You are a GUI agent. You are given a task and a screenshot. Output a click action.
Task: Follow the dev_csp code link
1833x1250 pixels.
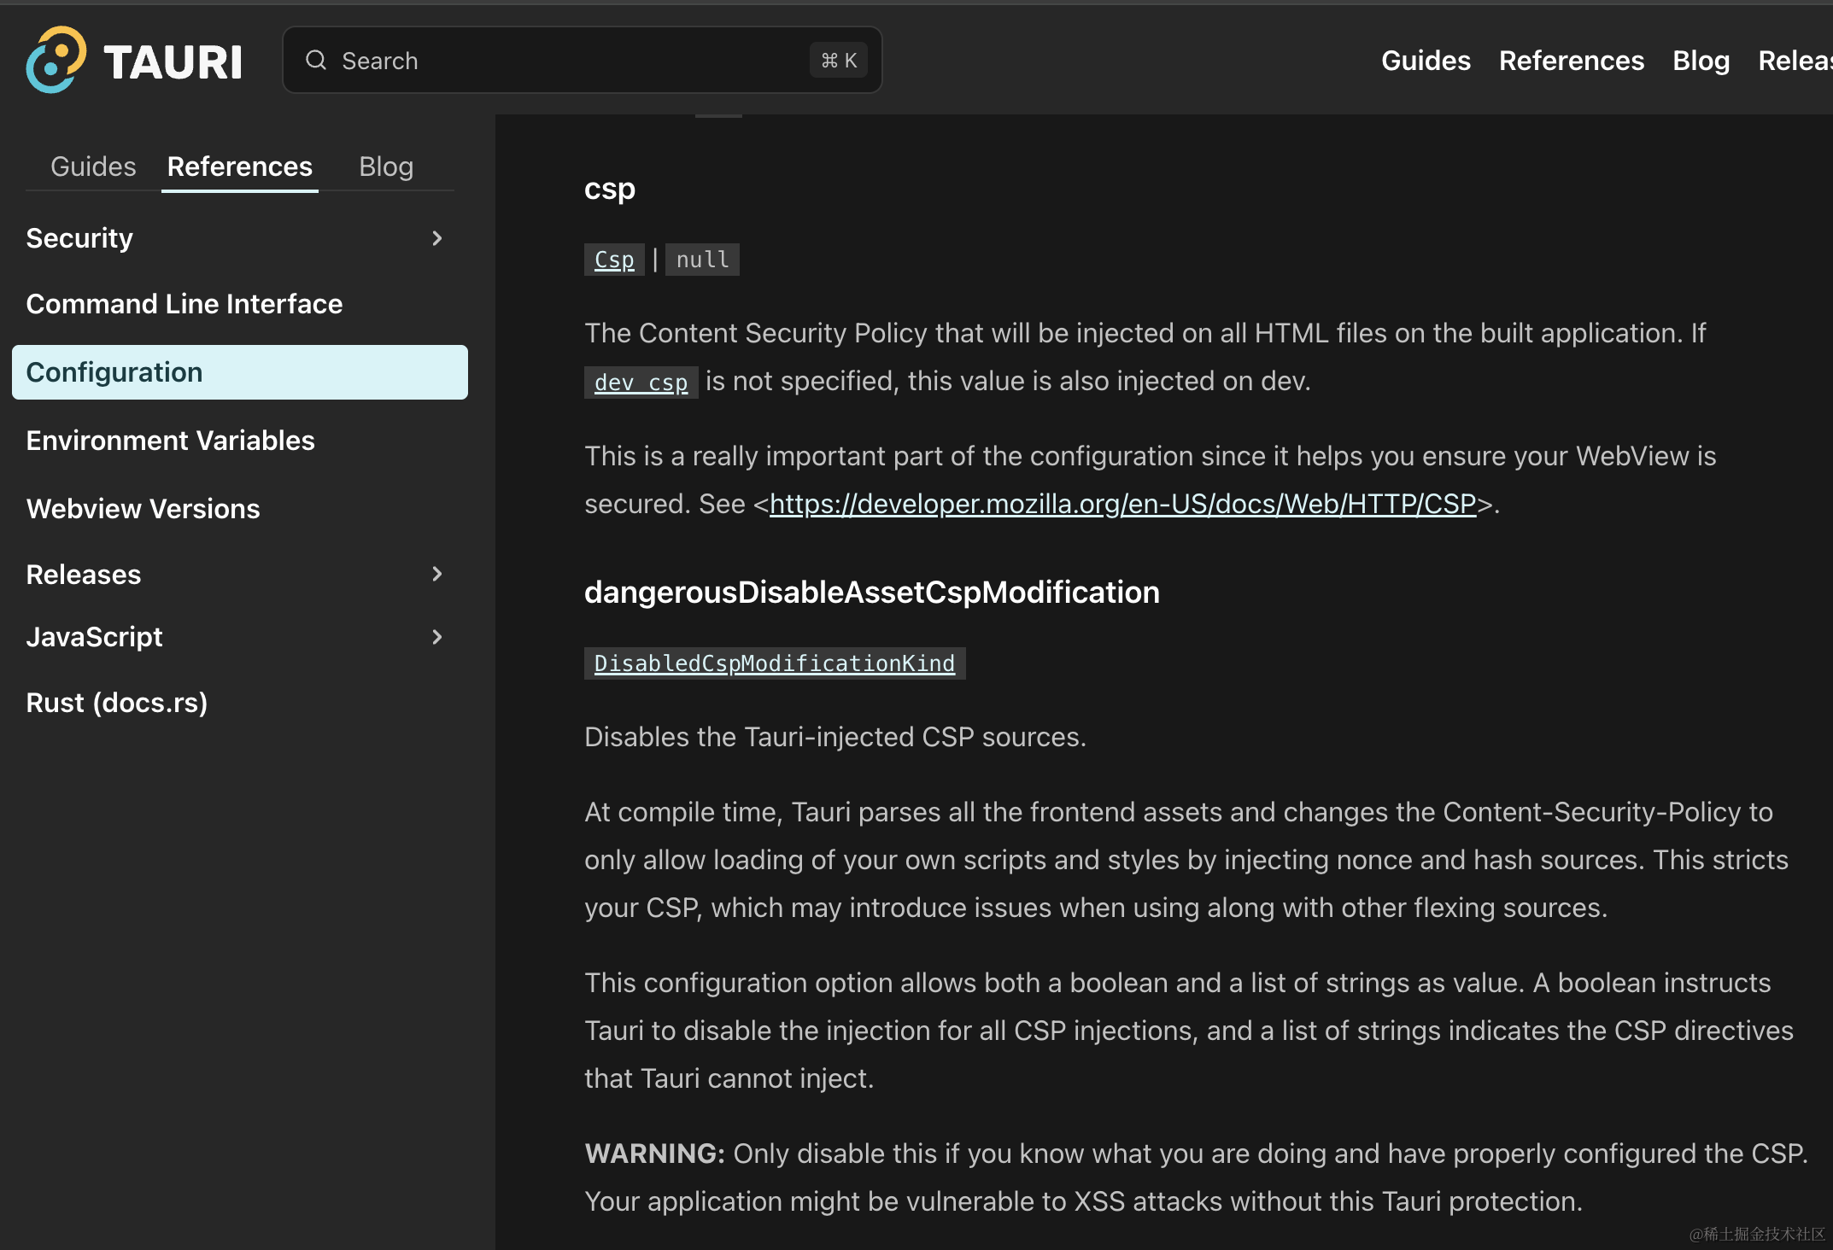tap(641, 383)
